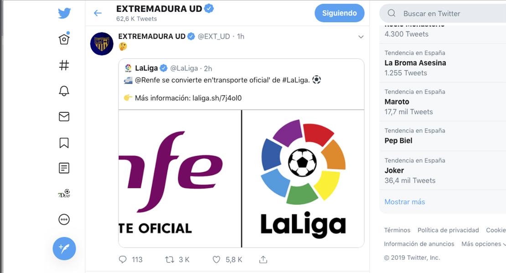Open the More options circle icon
The image size is (506, 273).
tap(64, 220)
